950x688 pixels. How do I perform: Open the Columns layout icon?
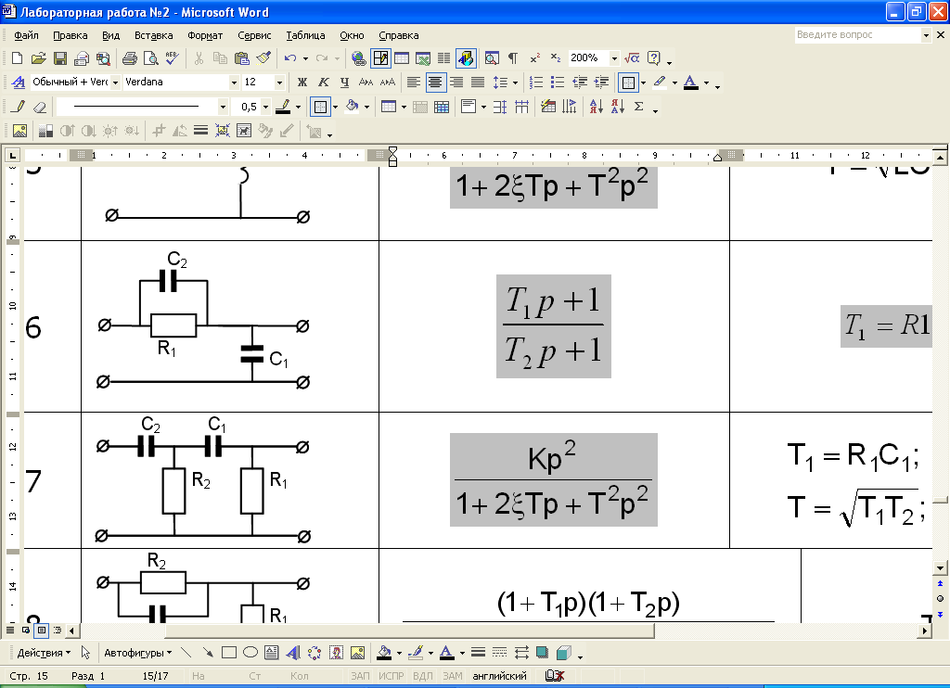444,58
